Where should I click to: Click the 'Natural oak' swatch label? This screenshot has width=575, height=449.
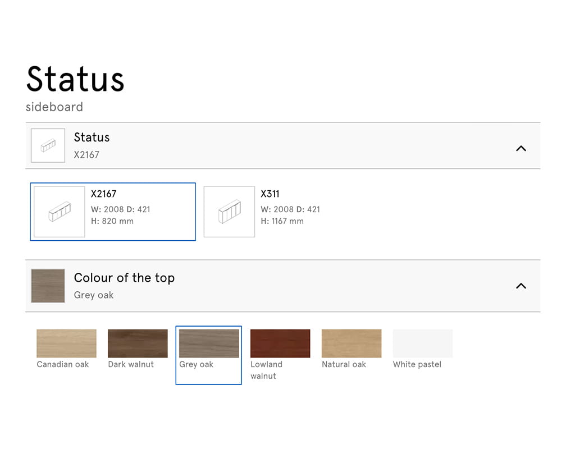click(x=344, y=364)
